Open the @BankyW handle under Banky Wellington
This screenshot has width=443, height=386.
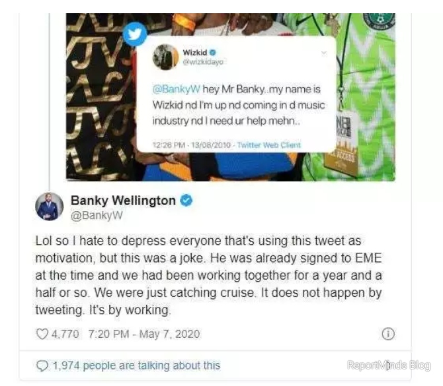[97, 215]
